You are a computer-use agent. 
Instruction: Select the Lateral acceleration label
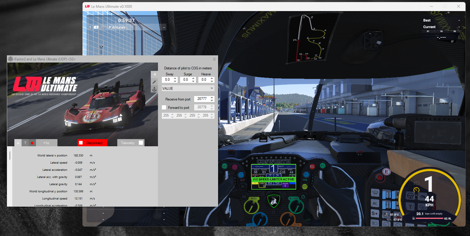tap(55, 170)
